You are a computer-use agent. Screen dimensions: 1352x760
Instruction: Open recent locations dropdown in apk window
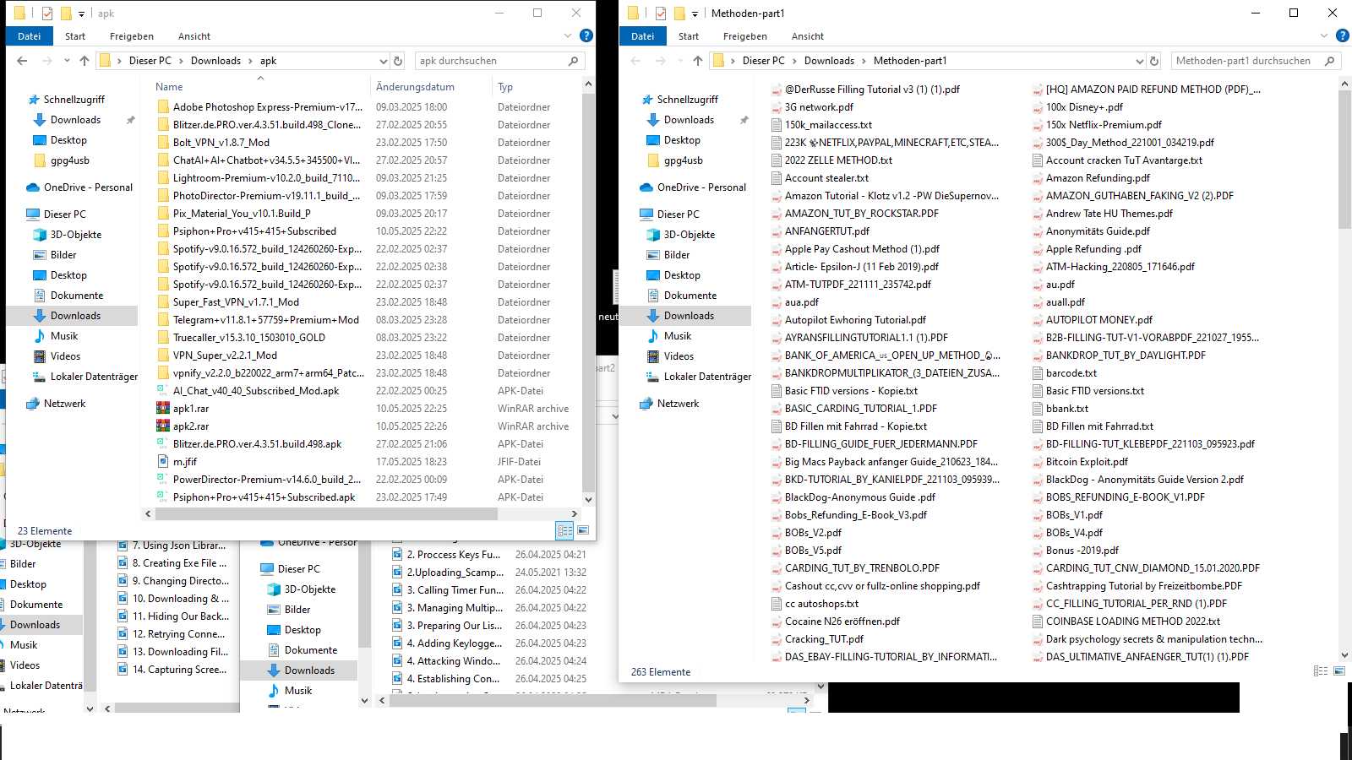click(67, 61)
